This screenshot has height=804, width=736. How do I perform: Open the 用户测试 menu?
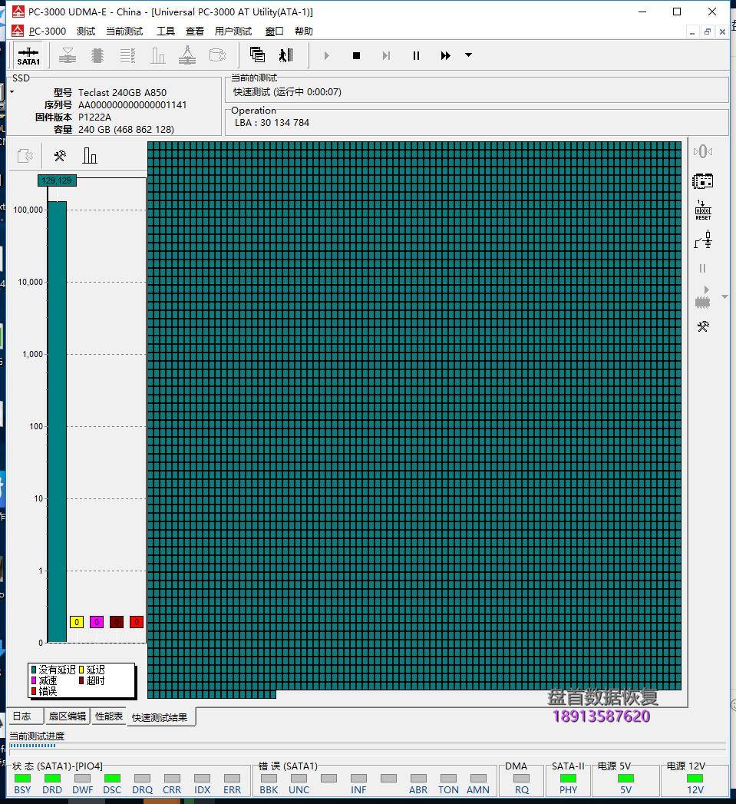[x=233, y=31]
